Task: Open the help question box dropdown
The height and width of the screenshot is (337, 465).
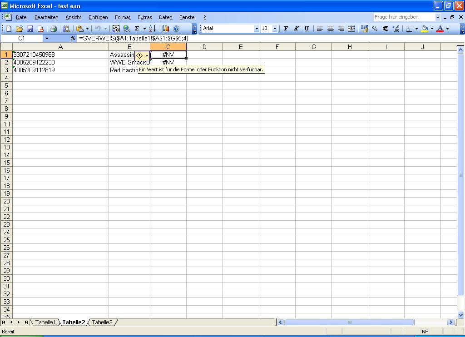Action: [x=438, y=17]
